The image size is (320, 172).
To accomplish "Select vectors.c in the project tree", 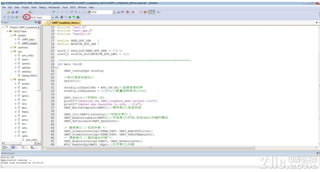I will (x=26, y=71).
